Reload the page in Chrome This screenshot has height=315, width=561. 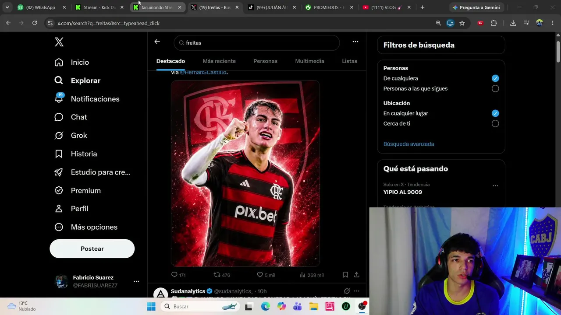(35, 23)
